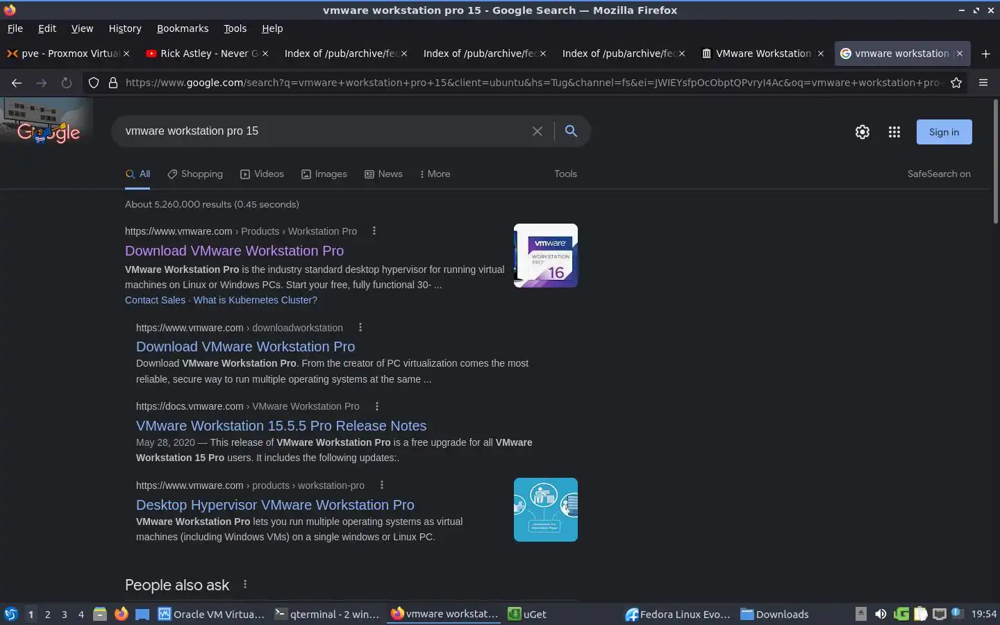Open the Tools menu in menu bar
Screen dimensions: 1000x625
click(x=235, y=28)
